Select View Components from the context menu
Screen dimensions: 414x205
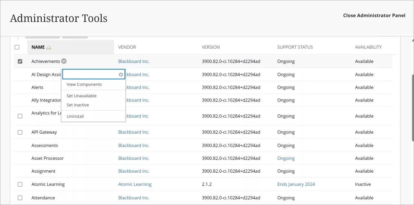84,84
